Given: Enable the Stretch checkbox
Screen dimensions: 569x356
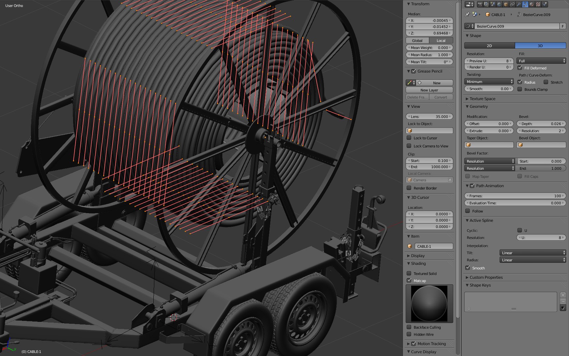Looking at the screenshot, I should click(x=546, y=82).
